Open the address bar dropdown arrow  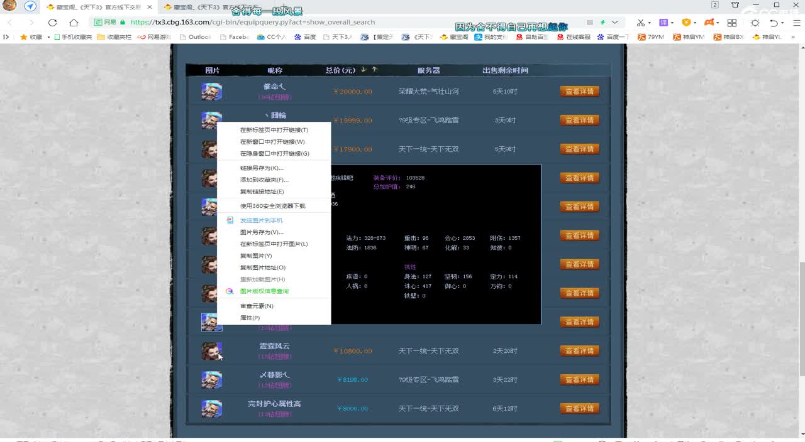click(614, 22)
